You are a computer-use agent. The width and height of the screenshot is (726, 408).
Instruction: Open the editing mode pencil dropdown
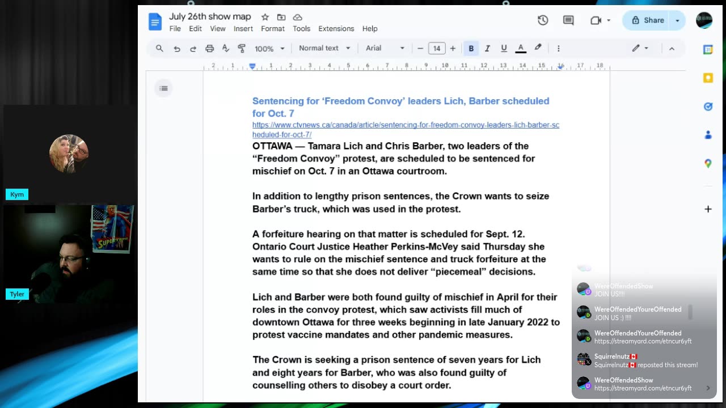[x=640, y=48]
